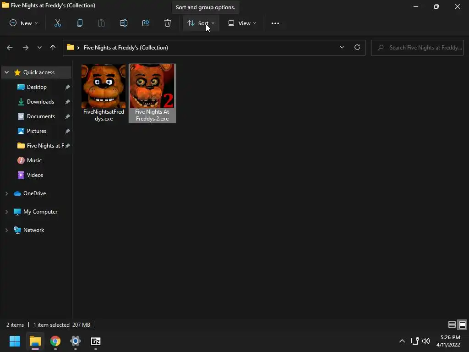Image resolution: width=469 pixels, height=352 pixels.
Task: Click the folder icon in address bar
Action: point(70,47)
